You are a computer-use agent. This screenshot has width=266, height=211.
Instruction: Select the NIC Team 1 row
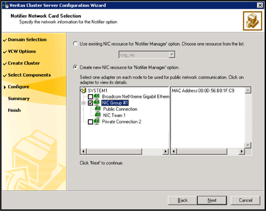[114, 115]
